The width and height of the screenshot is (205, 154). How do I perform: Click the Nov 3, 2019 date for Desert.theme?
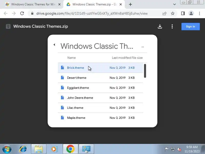coord(118,78)
